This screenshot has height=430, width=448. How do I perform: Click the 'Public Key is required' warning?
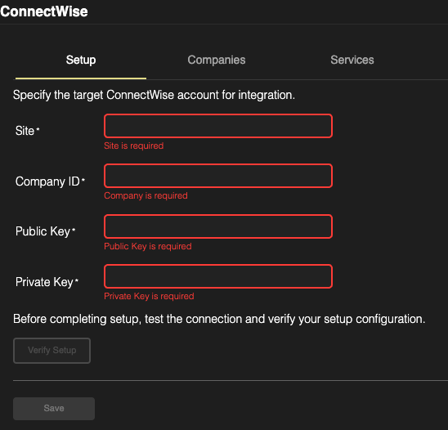click(x=148, y=246)
